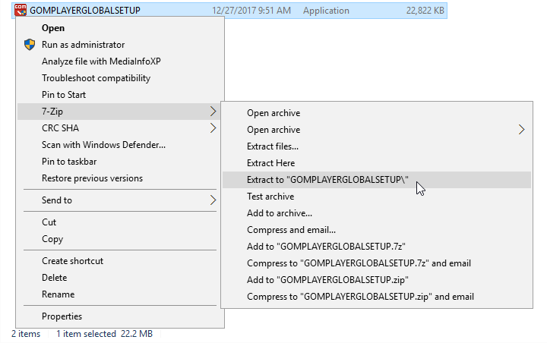This screenshot has width=547, height=343.
Task: Click the 22,822 KB size cell
Action: [425, 11]
